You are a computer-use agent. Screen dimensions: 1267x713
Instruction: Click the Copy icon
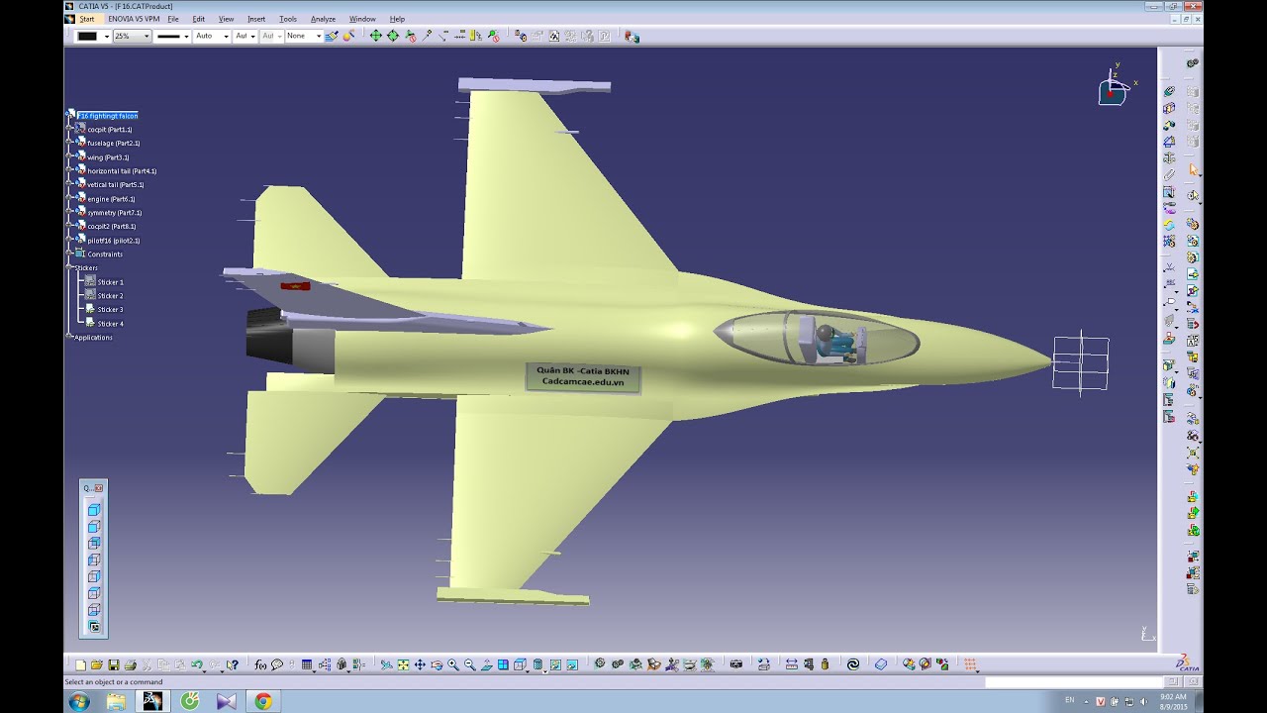coord(163,664)
